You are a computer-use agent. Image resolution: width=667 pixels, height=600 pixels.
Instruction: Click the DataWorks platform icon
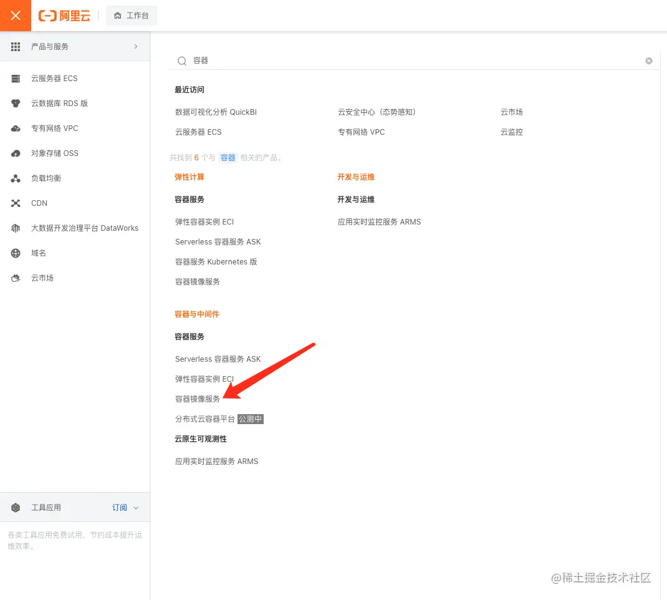(x=16, y=228)
